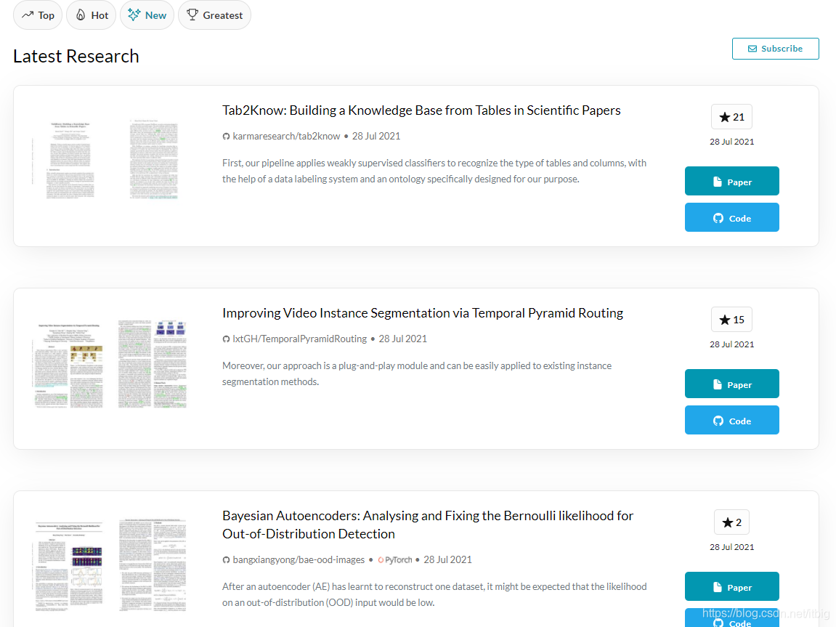Click GitHub icon in Tab2Know Code button

718,218
